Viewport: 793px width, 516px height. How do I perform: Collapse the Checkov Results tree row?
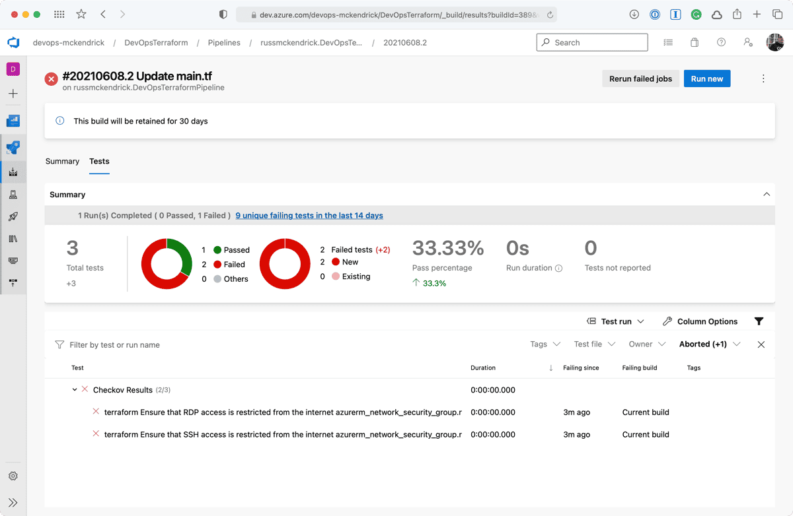click(x=75, y=390)
